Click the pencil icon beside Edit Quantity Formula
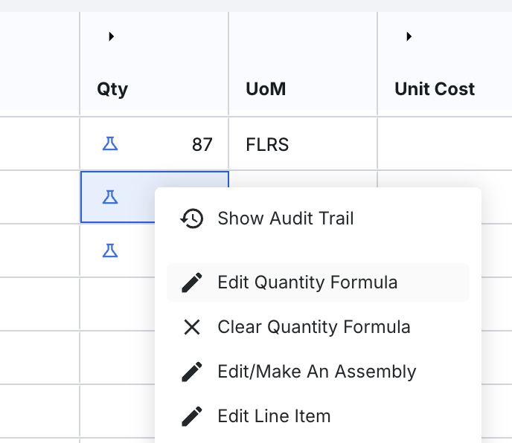The image size is (512, 443). tap(192, 282)
